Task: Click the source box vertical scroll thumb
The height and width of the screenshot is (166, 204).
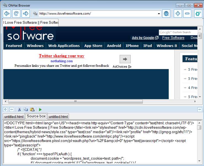Action: [199, 127]
